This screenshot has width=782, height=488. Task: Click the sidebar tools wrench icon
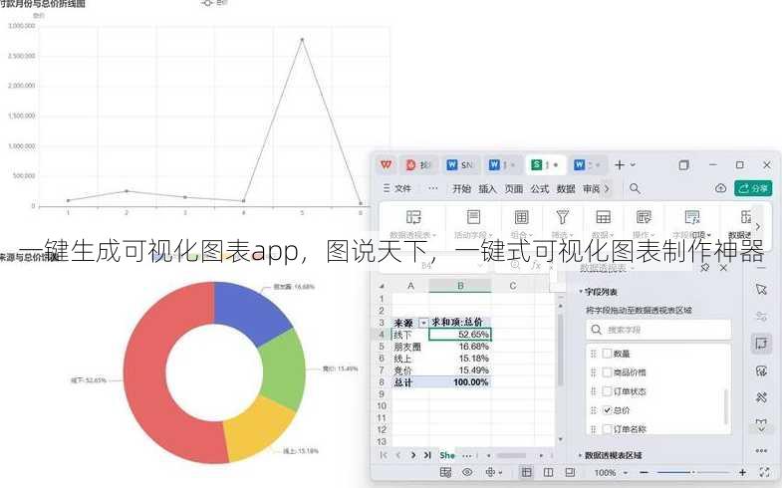click(761, 397)
